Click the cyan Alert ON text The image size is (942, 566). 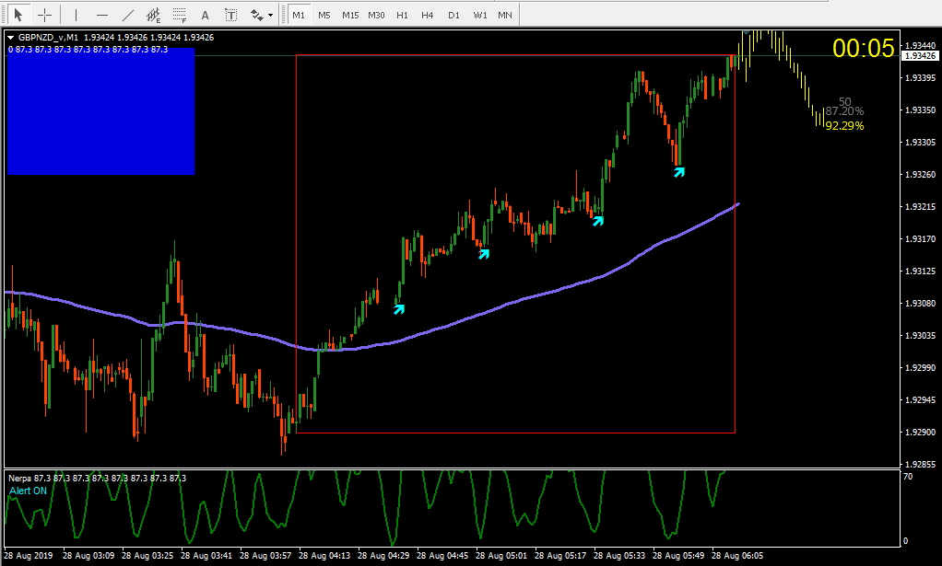point(28,491)
